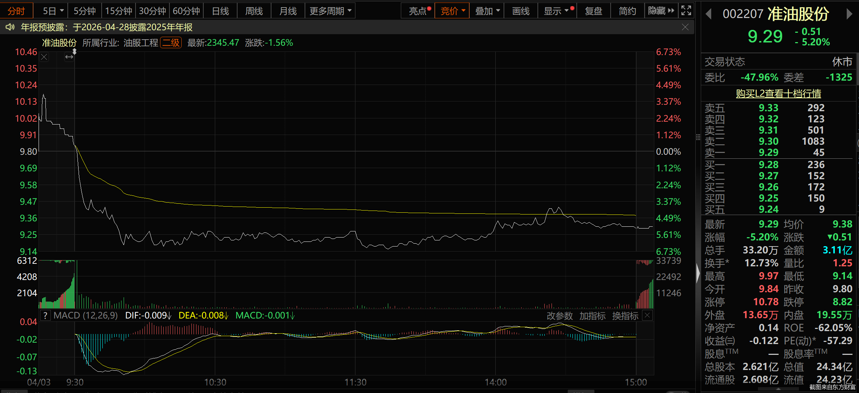Image resolution: width=859 pixels, height=393 pixels.
Task: Open the 叠加 overlay dropdown
Action: (x=487, y=11)
